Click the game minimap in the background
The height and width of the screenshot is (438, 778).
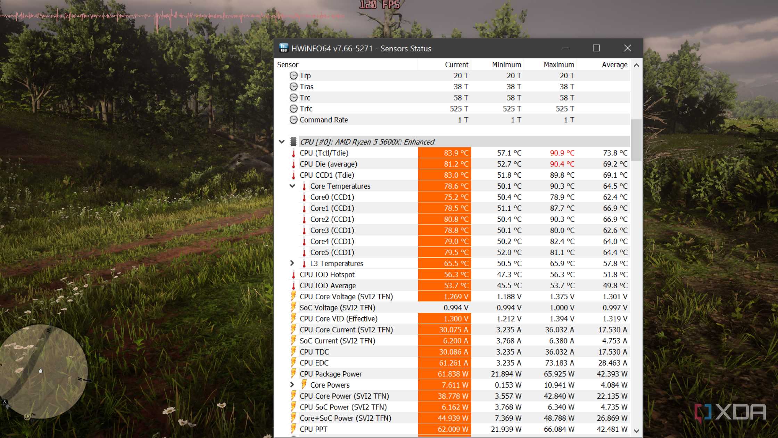[43, 371]
